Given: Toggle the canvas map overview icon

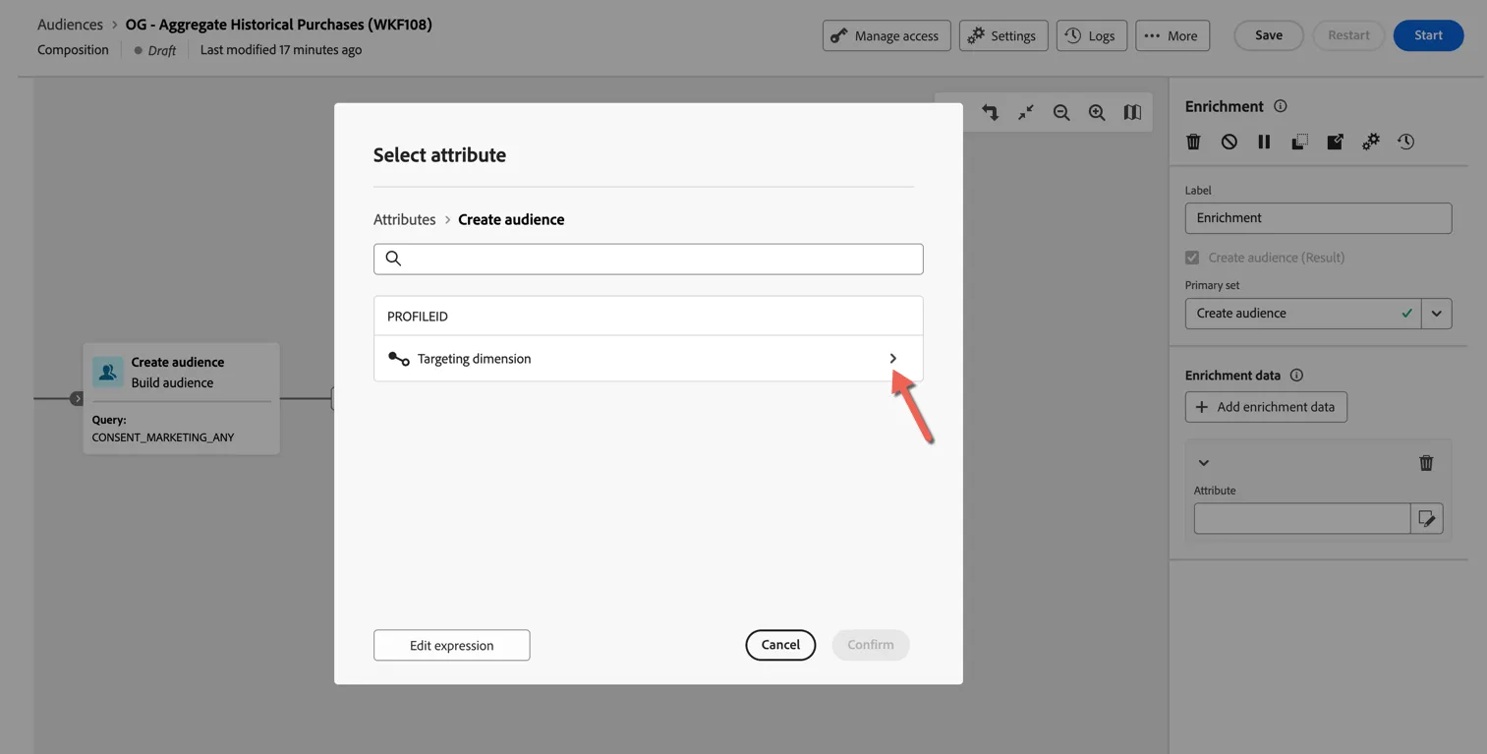Looking at the screenshot, I should coord(1132,113).
